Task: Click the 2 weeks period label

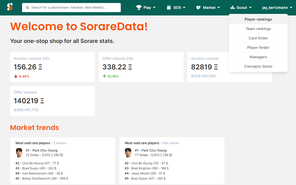Action: pyautogui.click(x=59, y=143)
